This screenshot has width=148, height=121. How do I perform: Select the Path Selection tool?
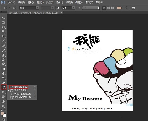pos(3,92)
